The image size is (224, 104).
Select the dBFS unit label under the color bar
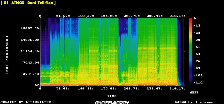tap(194, 93)
